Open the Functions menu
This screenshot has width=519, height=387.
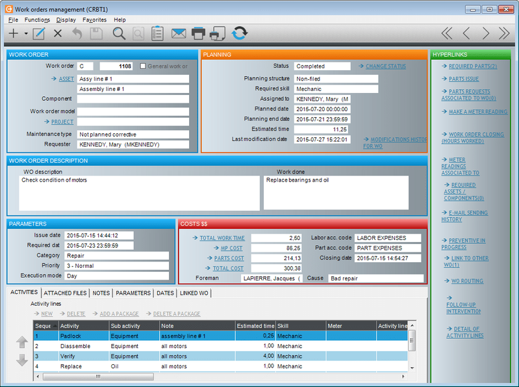point(38,20)
